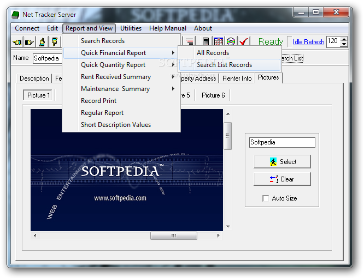This screenshot has height=279, width=364.
Task: Open the Help Manual menu
Action: click(x=168, y=28)
